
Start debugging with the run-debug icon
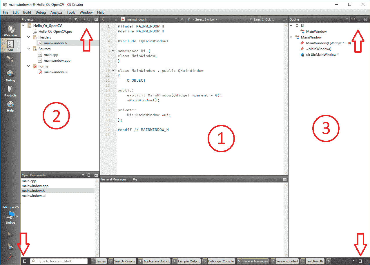(10, 246)
